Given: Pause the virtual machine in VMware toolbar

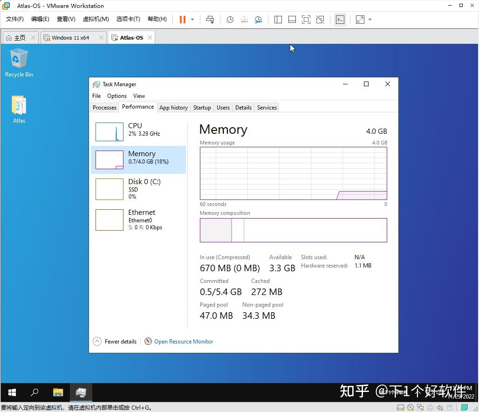Looking at the screenshot, I should point(182,20).
